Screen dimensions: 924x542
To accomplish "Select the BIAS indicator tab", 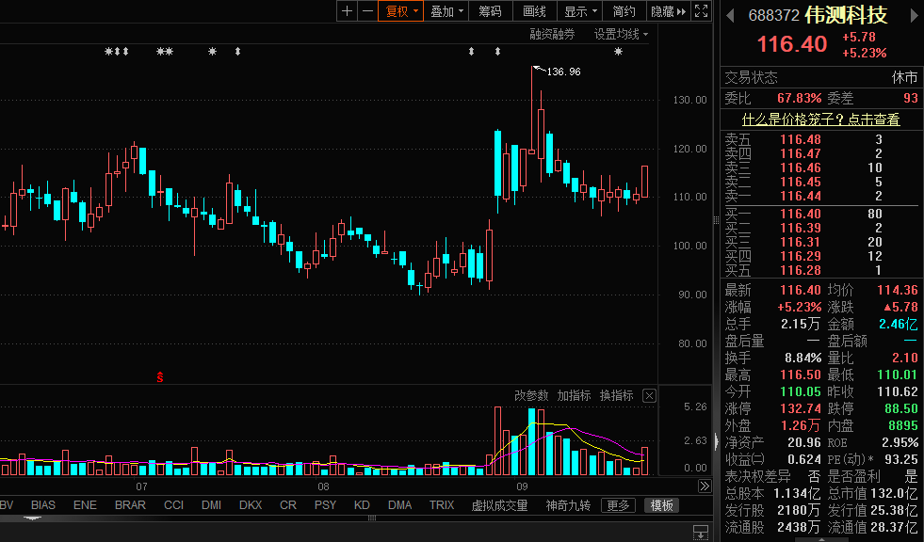I will coord(43,505).
